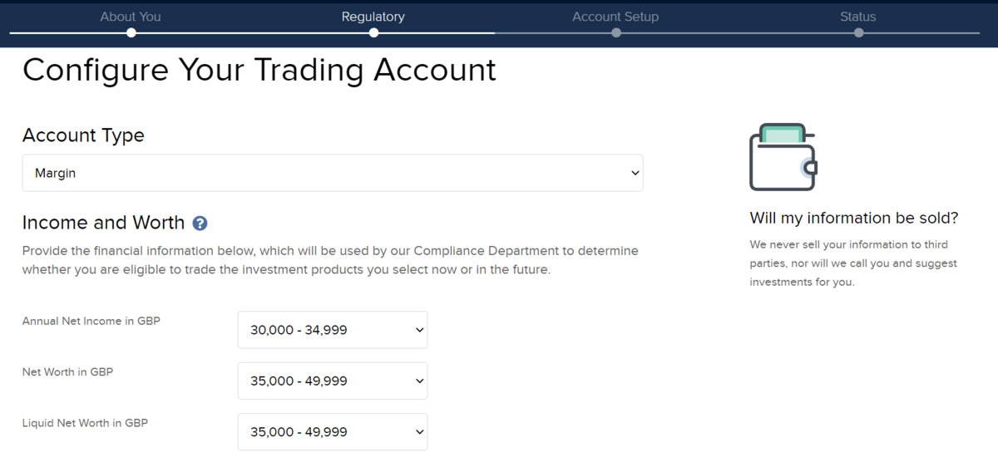Click the Income and Worth section heading
Screen dimensions: 998x467
(103, 223)
